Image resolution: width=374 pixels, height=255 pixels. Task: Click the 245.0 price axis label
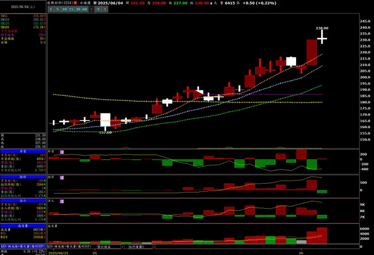click(x=365, y=21)
